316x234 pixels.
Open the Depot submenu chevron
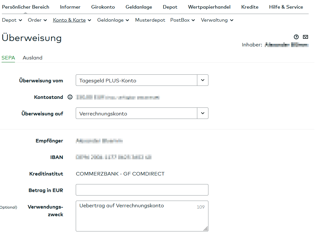pos(20,20)
